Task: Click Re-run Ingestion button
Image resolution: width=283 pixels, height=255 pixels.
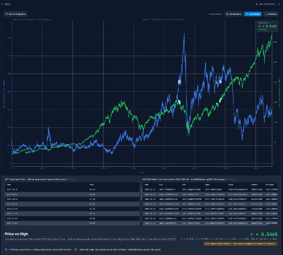Action: 15,14
